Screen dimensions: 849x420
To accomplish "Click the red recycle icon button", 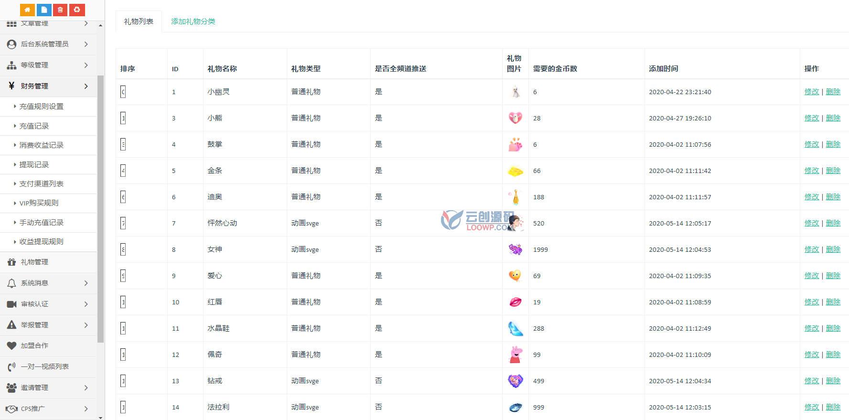I will click(77, 10).
